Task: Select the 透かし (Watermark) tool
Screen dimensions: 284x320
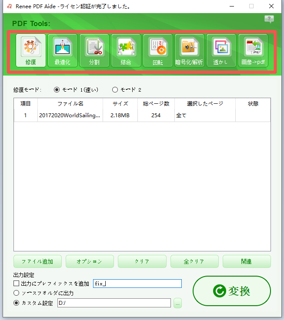Action: [x=221, y=50]
